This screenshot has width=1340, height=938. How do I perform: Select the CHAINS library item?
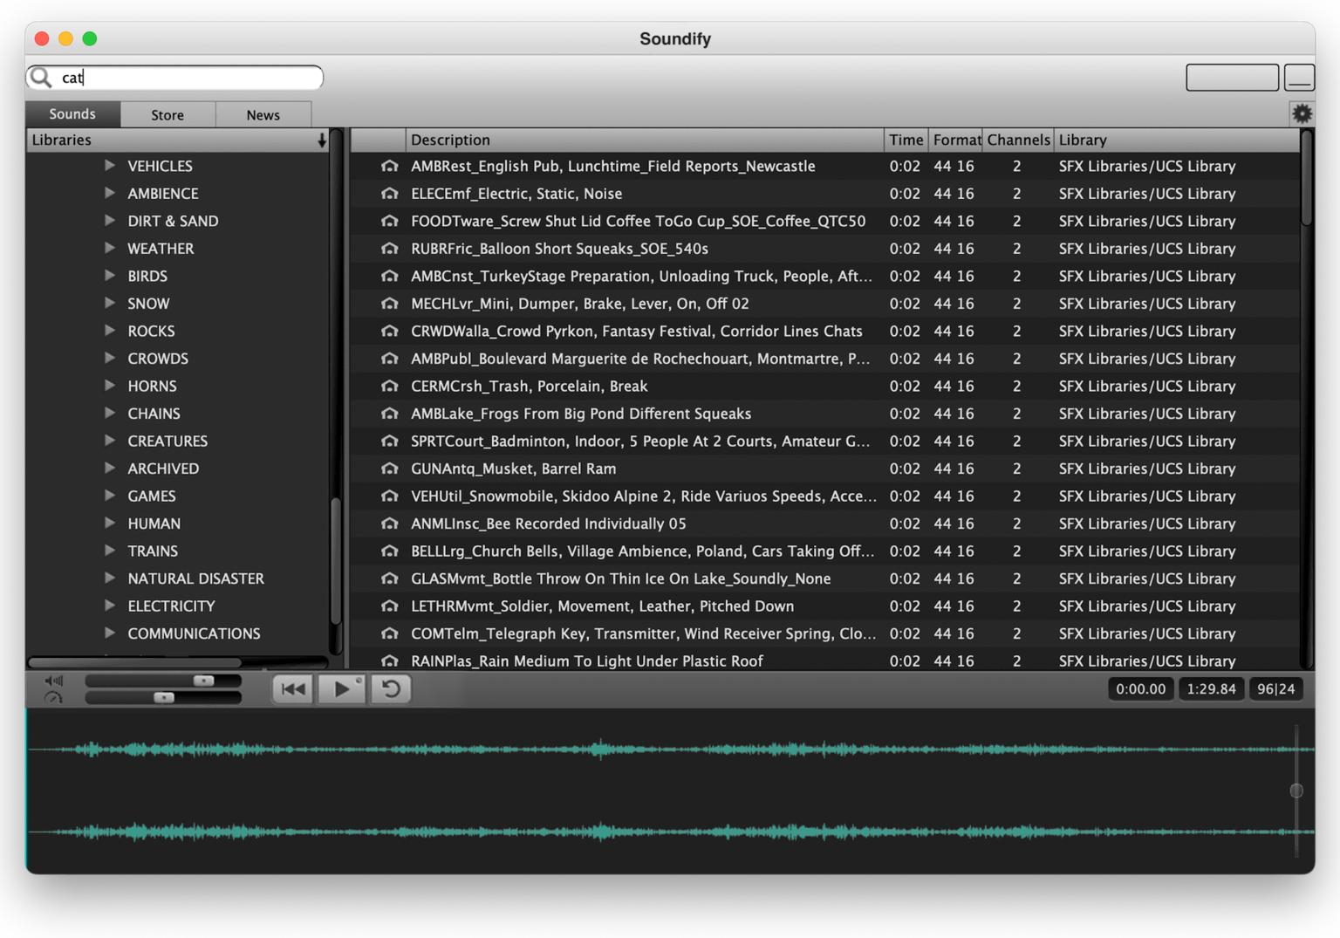154,414
